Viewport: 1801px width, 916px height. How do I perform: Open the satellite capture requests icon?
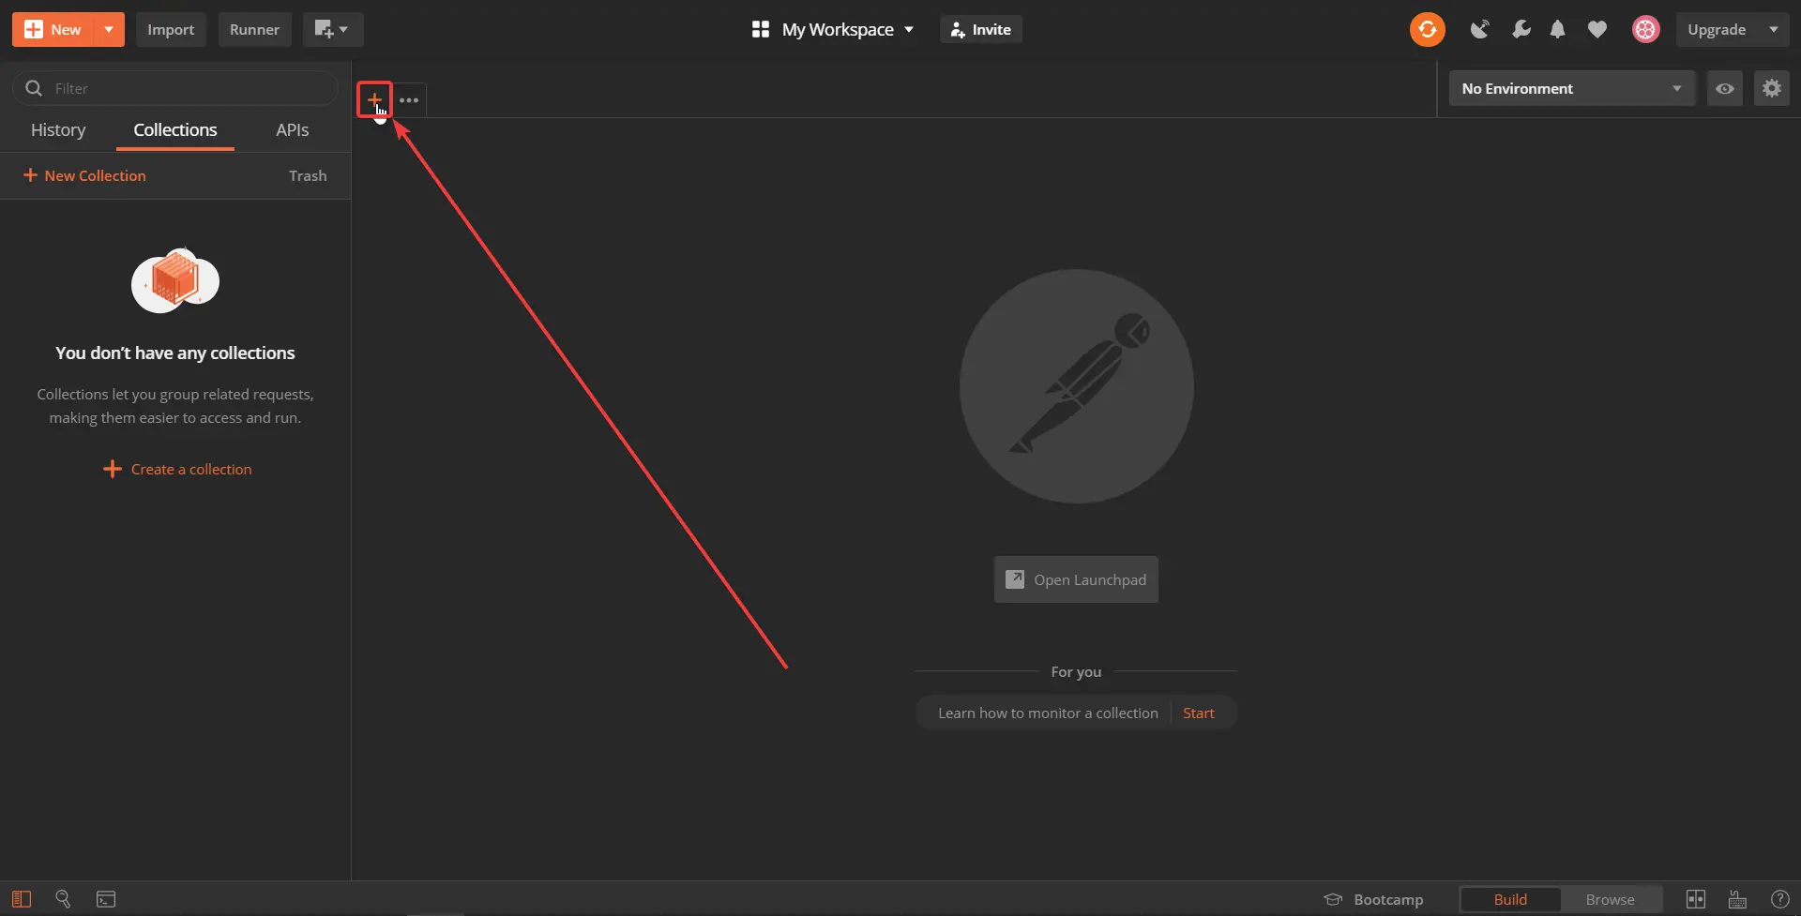(1480, 29)
